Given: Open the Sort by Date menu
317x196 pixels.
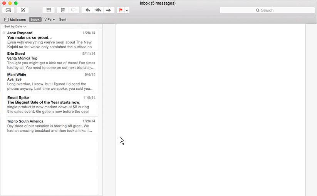Looking at the screenshot, I should pos(15,27).
